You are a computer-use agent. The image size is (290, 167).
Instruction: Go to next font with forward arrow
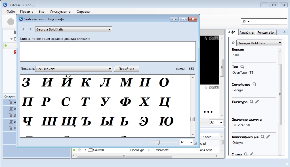coord(31,29)
